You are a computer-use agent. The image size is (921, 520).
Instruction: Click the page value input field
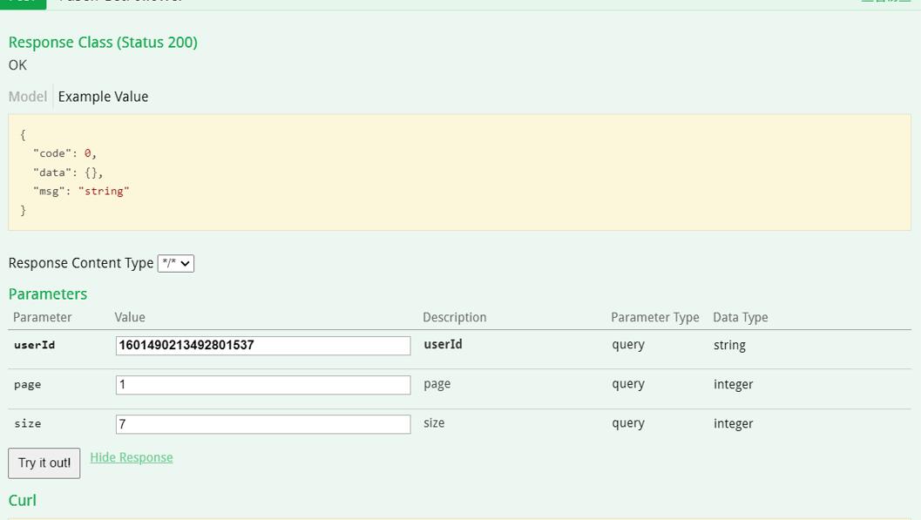click(x=263, y=384)
